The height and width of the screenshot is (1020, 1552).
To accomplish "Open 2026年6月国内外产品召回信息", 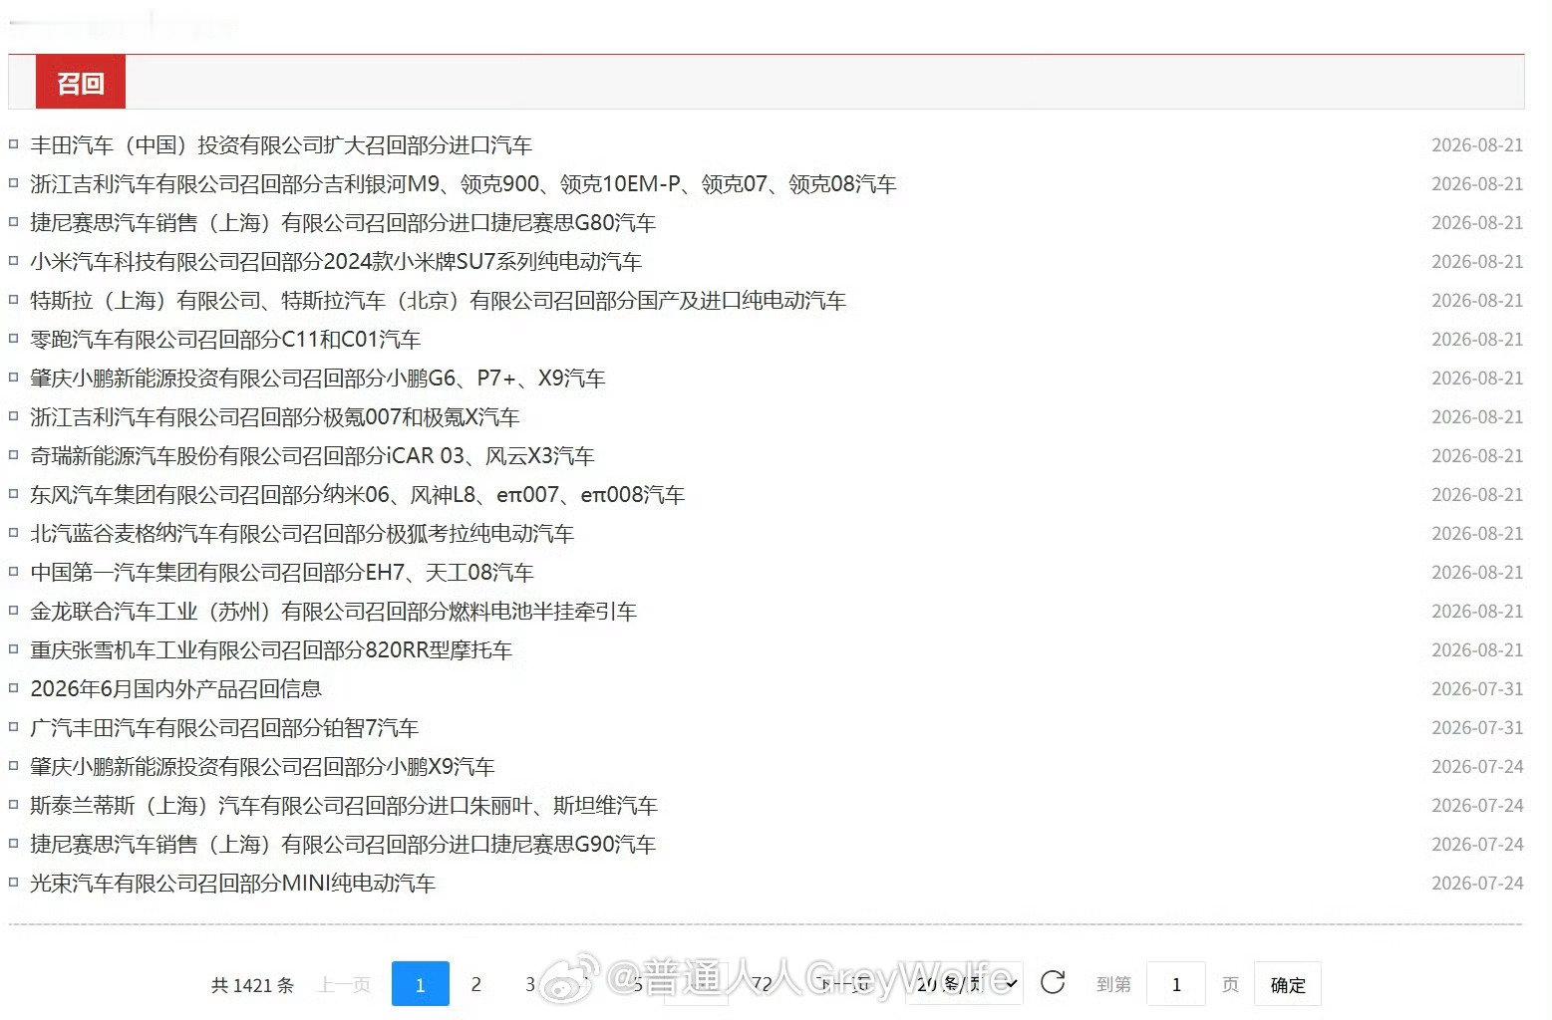I will point(176,689).
